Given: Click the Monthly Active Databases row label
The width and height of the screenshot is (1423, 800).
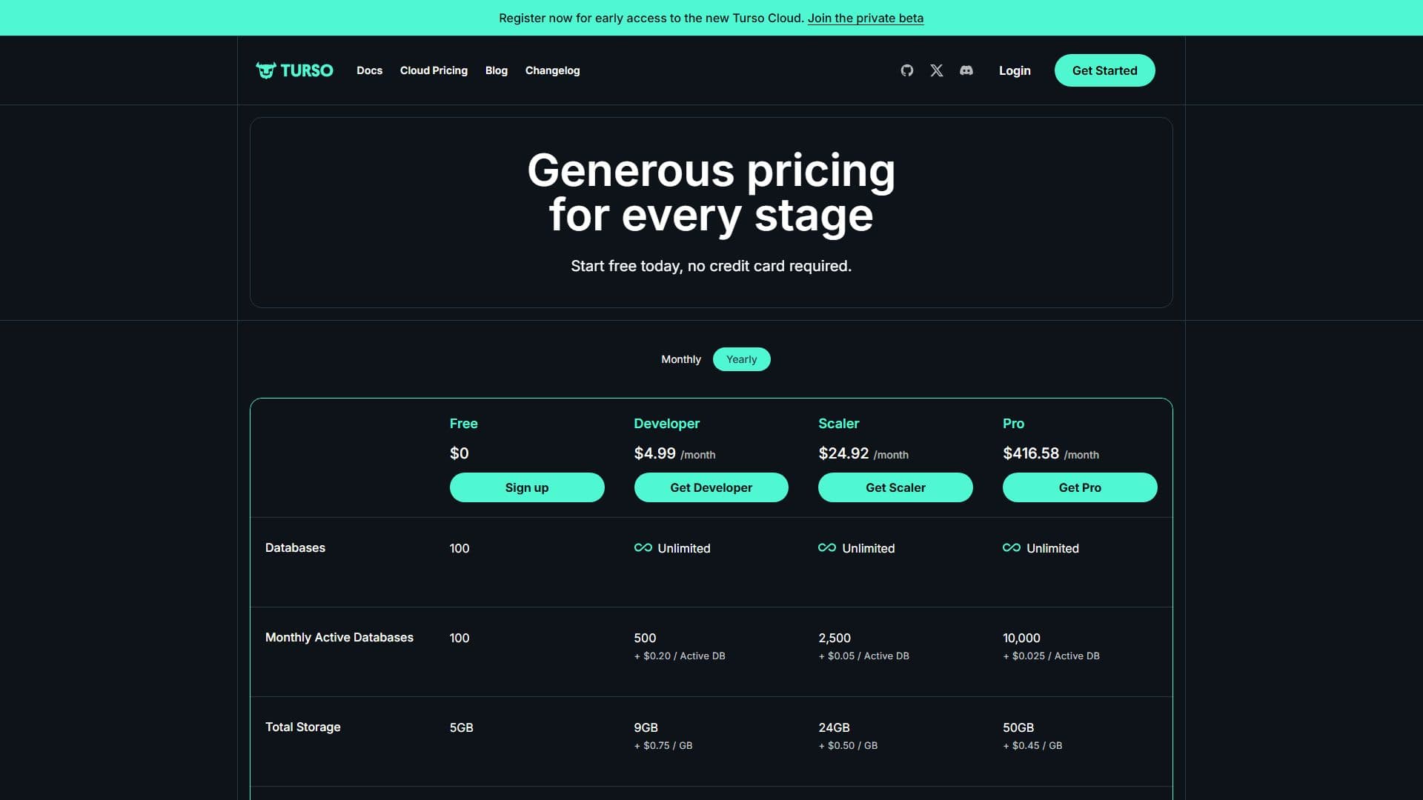Looking at the screenshot, I should 339,638.
